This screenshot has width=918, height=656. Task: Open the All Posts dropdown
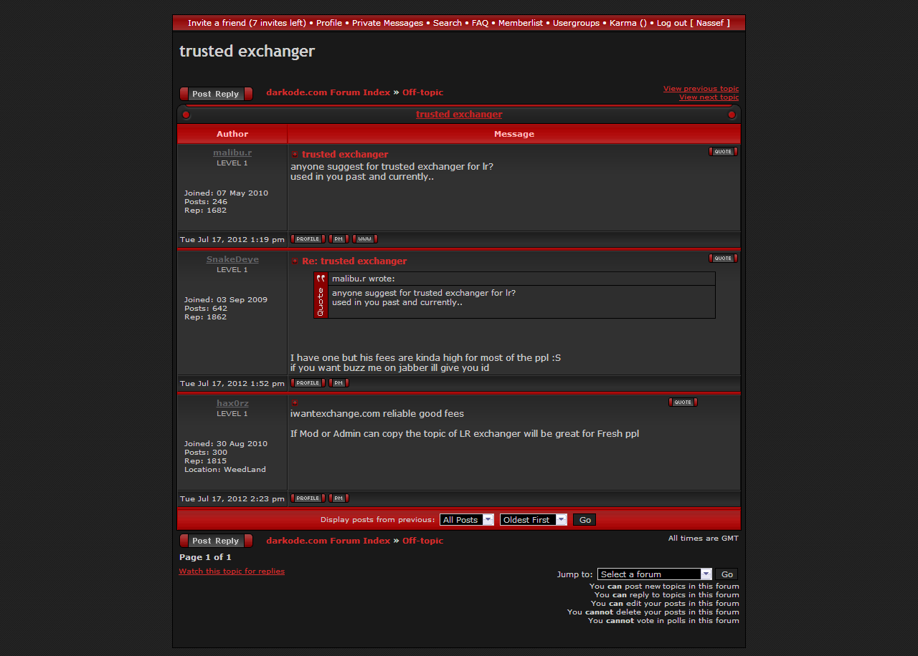point(467,520)
